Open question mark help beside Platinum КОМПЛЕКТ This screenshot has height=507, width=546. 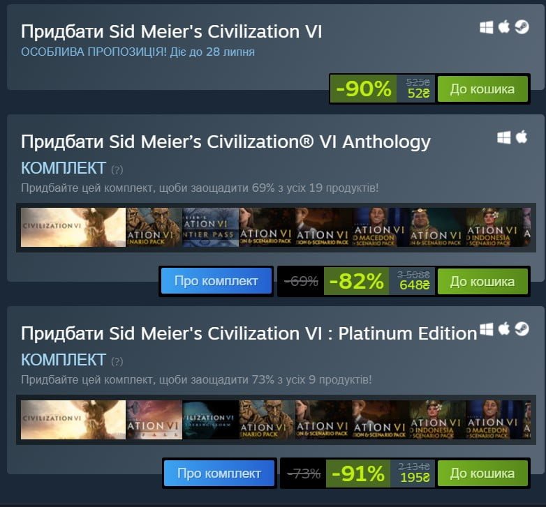(x=117, y=362)
